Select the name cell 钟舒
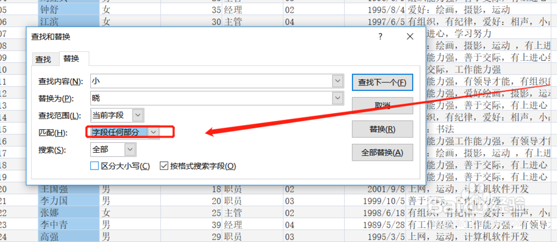557x242 pixels. tap(69, 10)
